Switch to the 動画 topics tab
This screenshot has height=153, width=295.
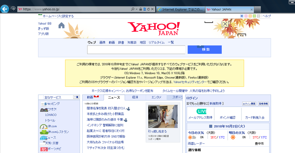93,97
